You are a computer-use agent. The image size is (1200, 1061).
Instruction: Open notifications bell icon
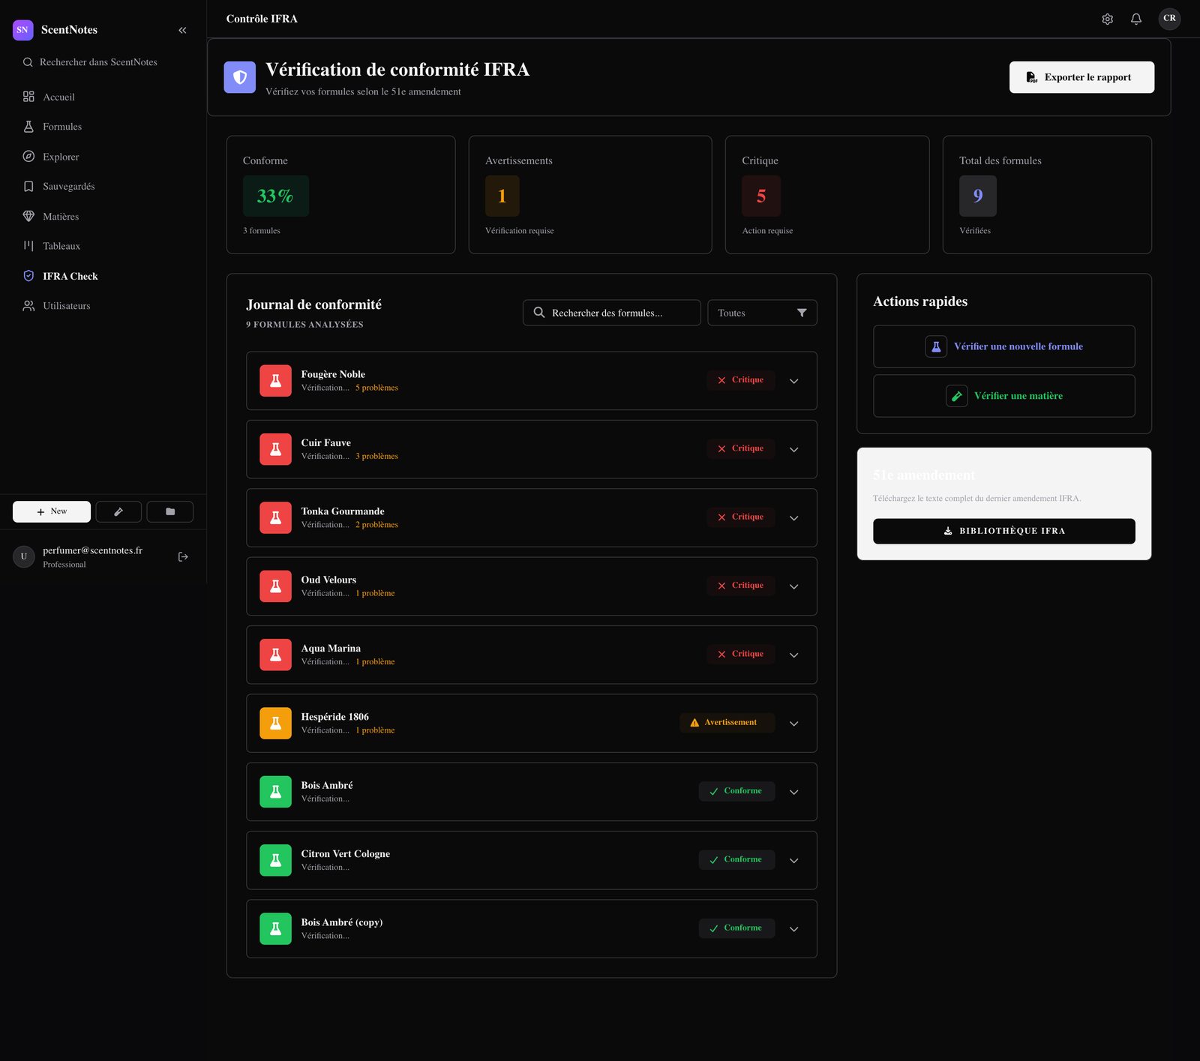coord(1136,19)
